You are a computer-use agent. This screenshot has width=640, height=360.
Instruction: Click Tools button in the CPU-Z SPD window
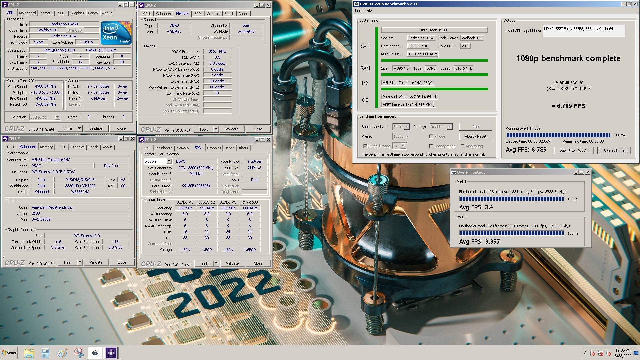click(x=204, y=263)
